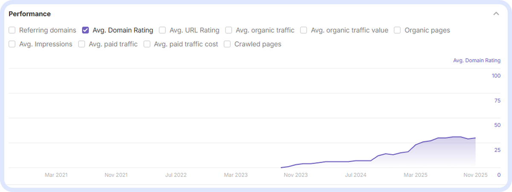The width and height of the screenshot is (512, 192).
Task: Uncheck Avg. Domain Rating checkbox
Action: [85, 30]
